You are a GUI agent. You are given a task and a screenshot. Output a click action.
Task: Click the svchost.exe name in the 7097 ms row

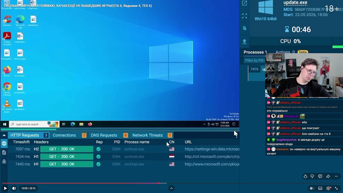[x=134, y=149]
